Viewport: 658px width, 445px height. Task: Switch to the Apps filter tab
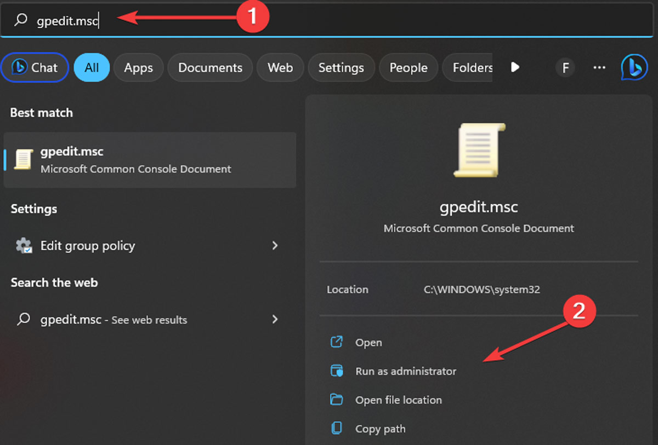coord(138,67)
